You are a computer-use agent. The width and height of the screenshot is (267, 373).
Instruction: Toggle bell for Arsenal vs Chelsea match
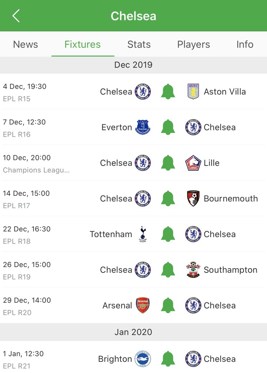(168, 305)
